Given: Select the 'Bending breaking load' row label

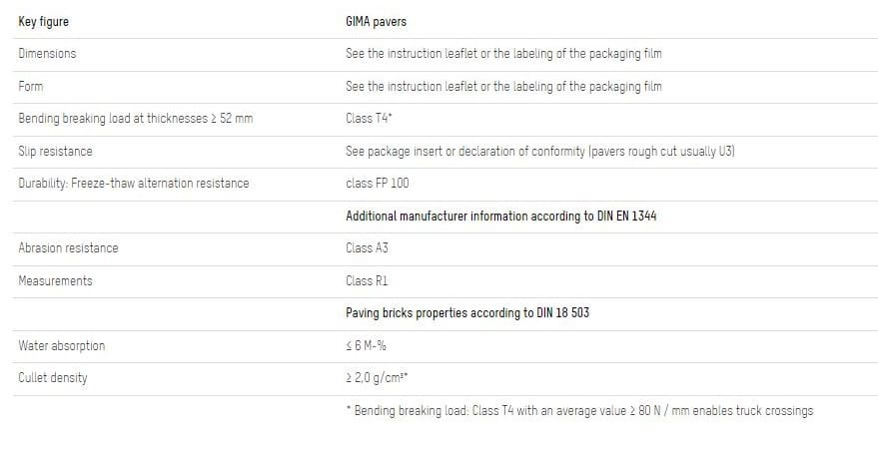Looking at the screenshot, I should click(x=135, y=119).
